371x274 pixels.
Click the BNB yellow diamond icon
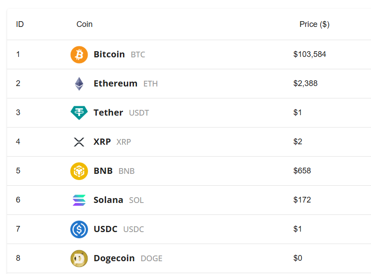pyautogui.click(x=79, y=171)
